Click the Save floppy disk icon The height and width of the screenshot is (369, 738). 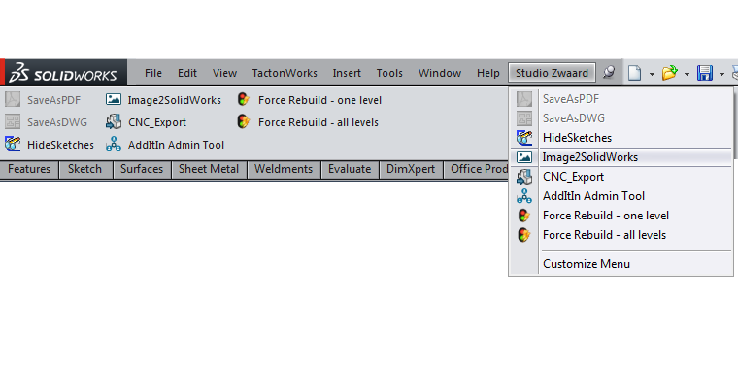(704, 73)
